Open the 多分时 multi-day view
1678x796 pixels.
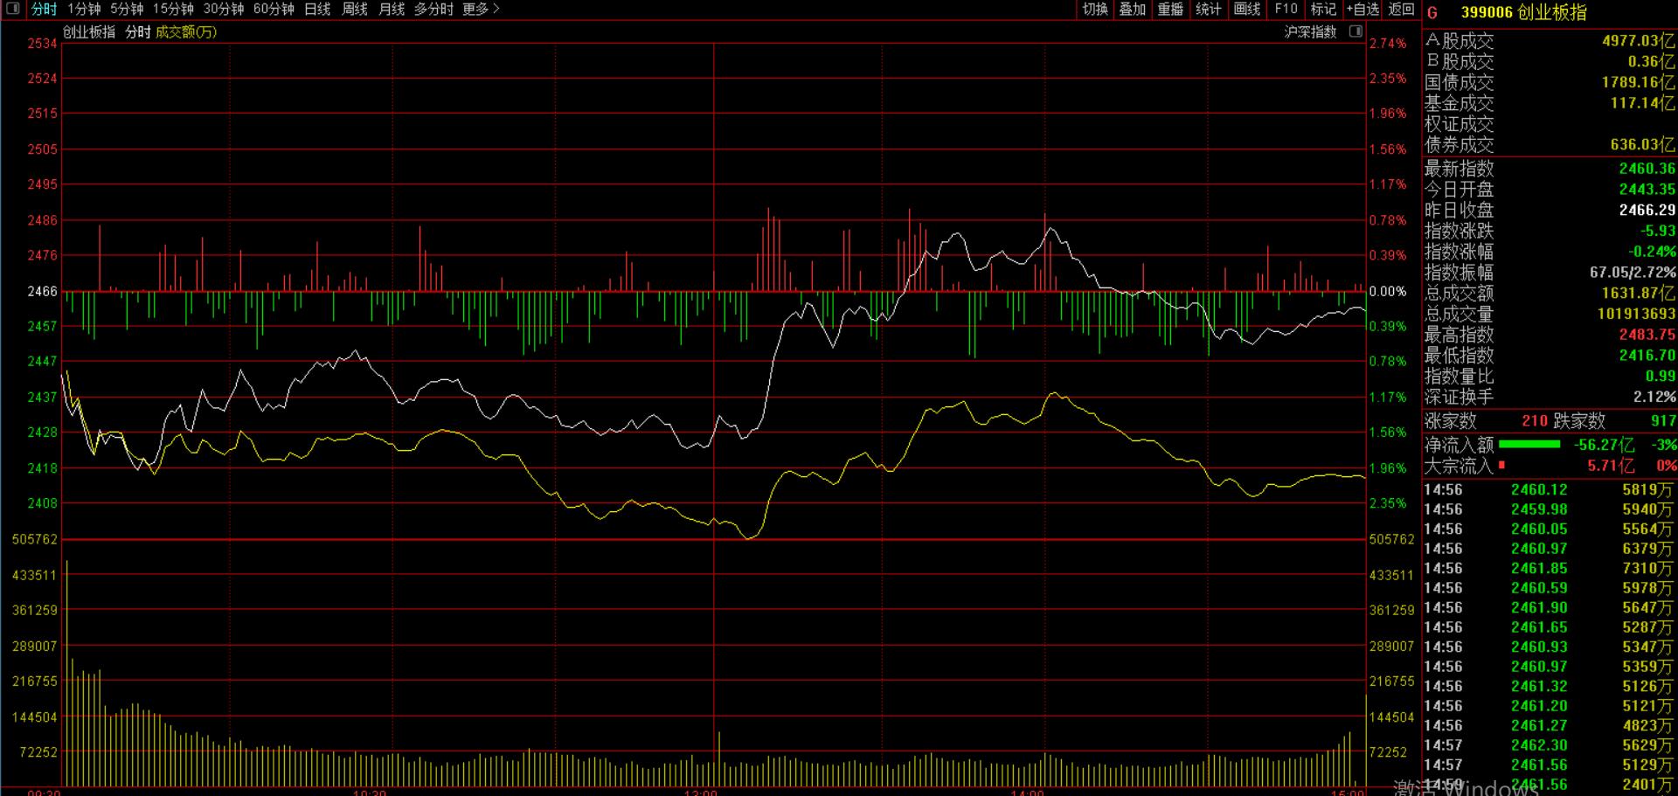pyautogui.click(x=433, y=9)
